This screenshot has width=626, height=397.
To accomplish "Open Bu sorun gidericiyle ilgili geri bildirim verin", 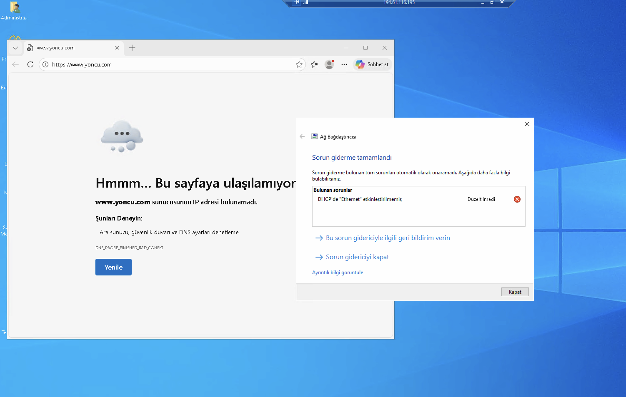I will pos(382,238).
